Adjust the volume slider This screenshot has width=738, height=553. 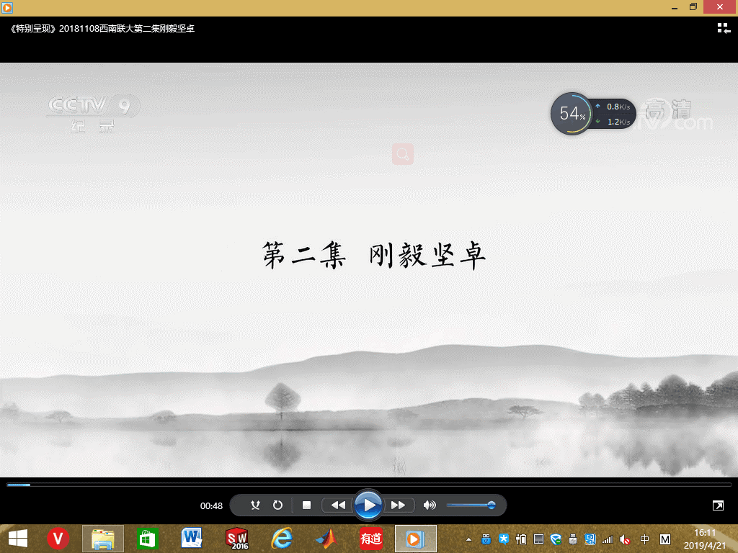pos(469,505)
